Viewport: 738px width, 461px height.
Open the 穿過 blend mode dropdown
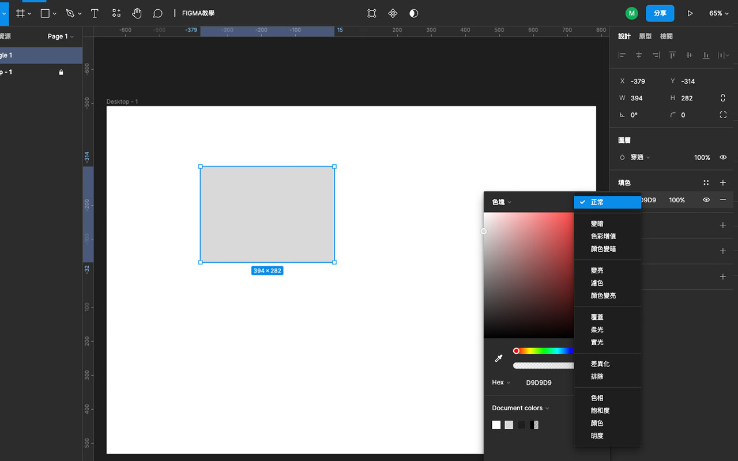[x=639, y=157]
